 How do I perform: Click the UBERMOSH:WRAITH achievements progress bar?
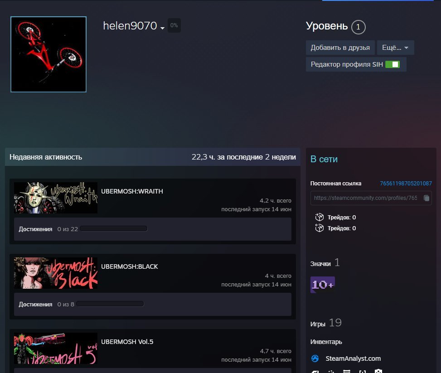click(114, 228)
